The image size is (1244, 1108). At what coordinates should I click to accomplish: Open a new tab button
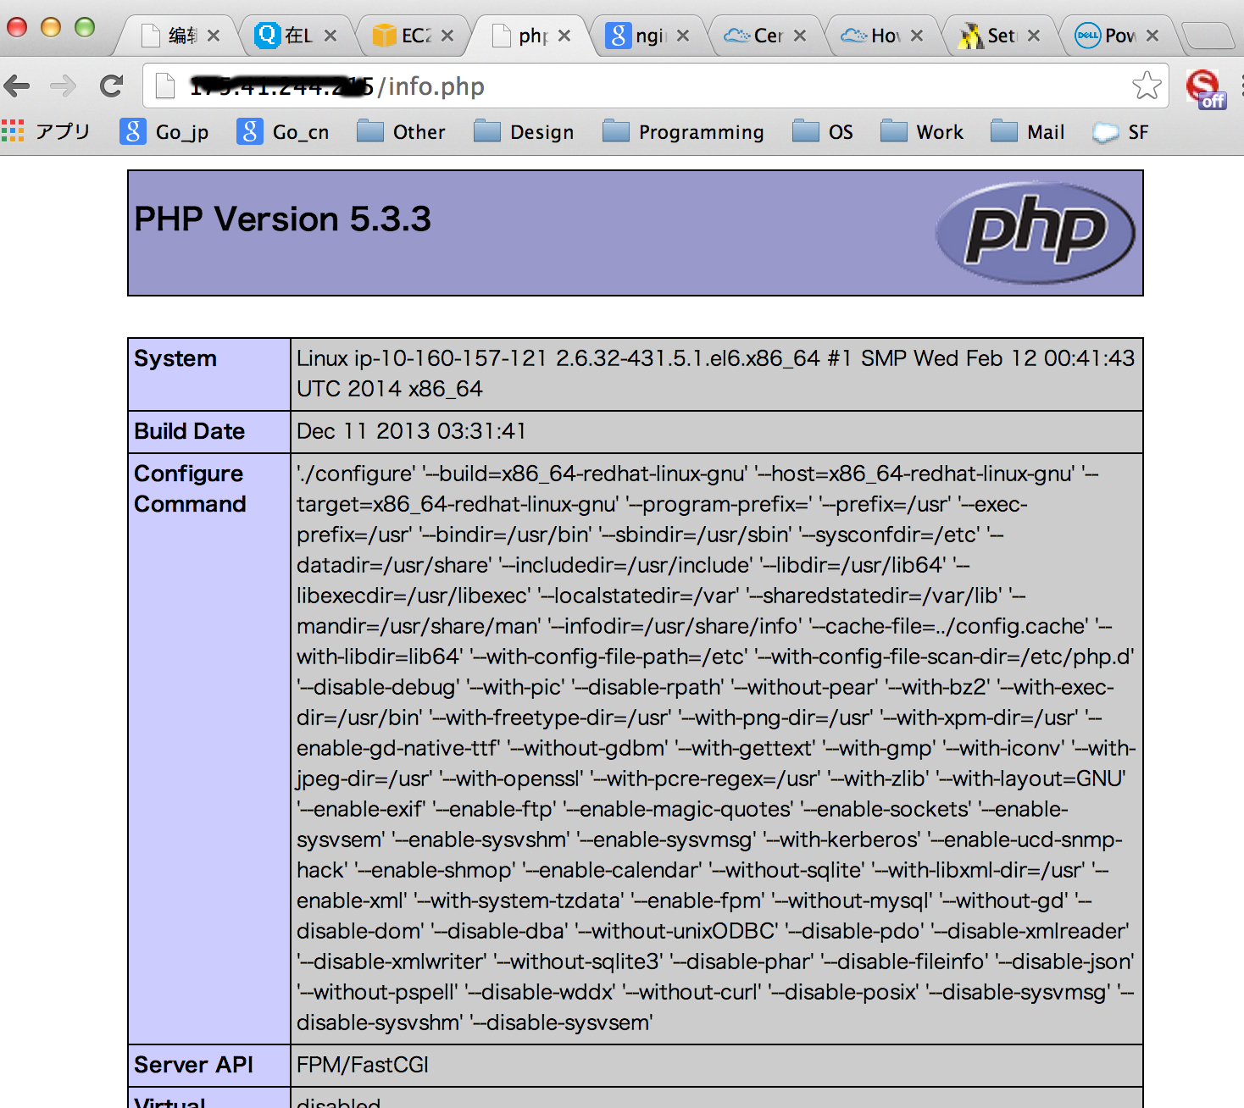pos(1208,36)
